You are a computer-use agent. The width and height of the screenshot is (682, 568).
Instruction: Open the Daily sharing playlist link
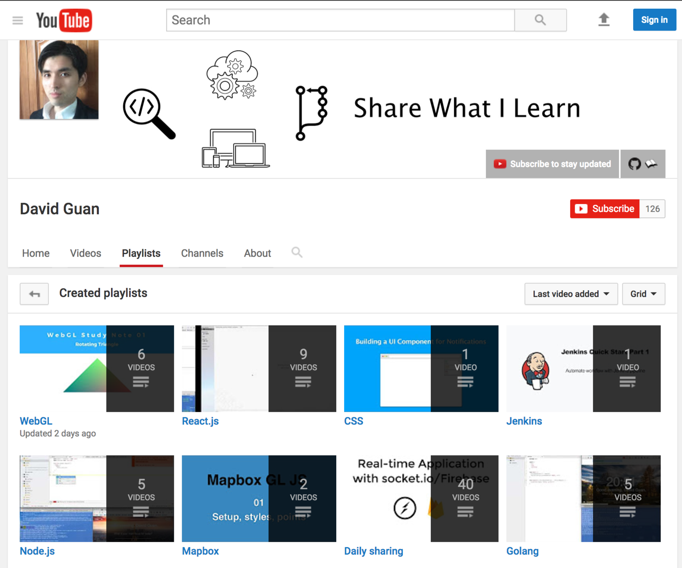click(x=374, y=551)
